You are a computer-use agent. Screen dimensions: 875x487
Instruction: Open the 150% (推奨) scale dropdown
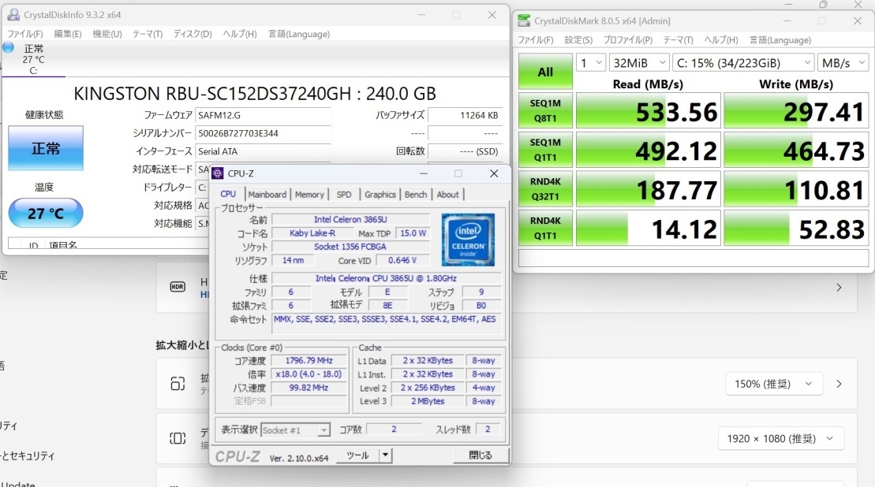click(x=772, y=384)
